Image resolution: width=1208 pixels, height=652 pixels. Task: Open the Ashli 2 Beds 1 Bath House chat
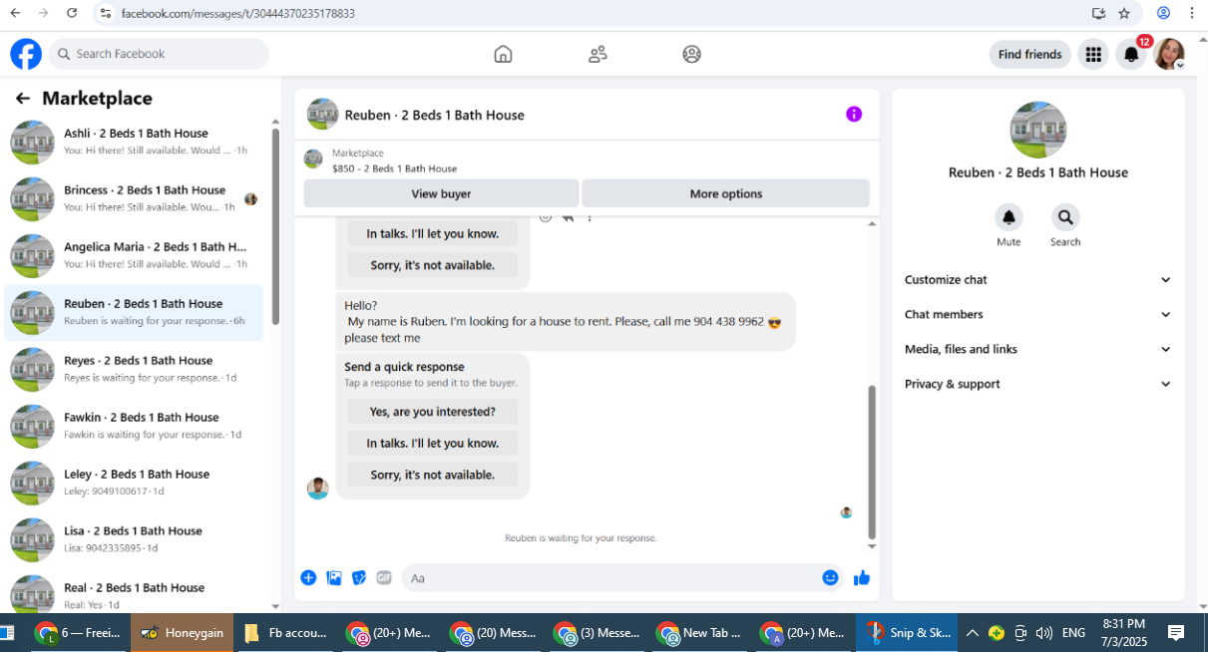135,142
